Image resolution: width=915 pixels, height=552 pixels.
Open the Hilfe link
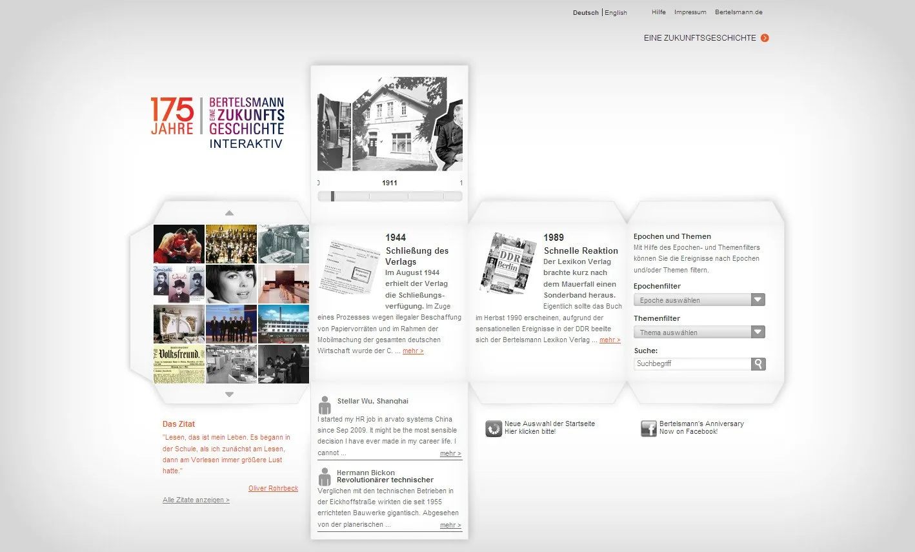[x=659, y=12]
